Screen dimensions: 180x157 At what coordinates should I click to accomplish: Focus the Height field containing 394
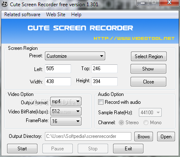104,81
